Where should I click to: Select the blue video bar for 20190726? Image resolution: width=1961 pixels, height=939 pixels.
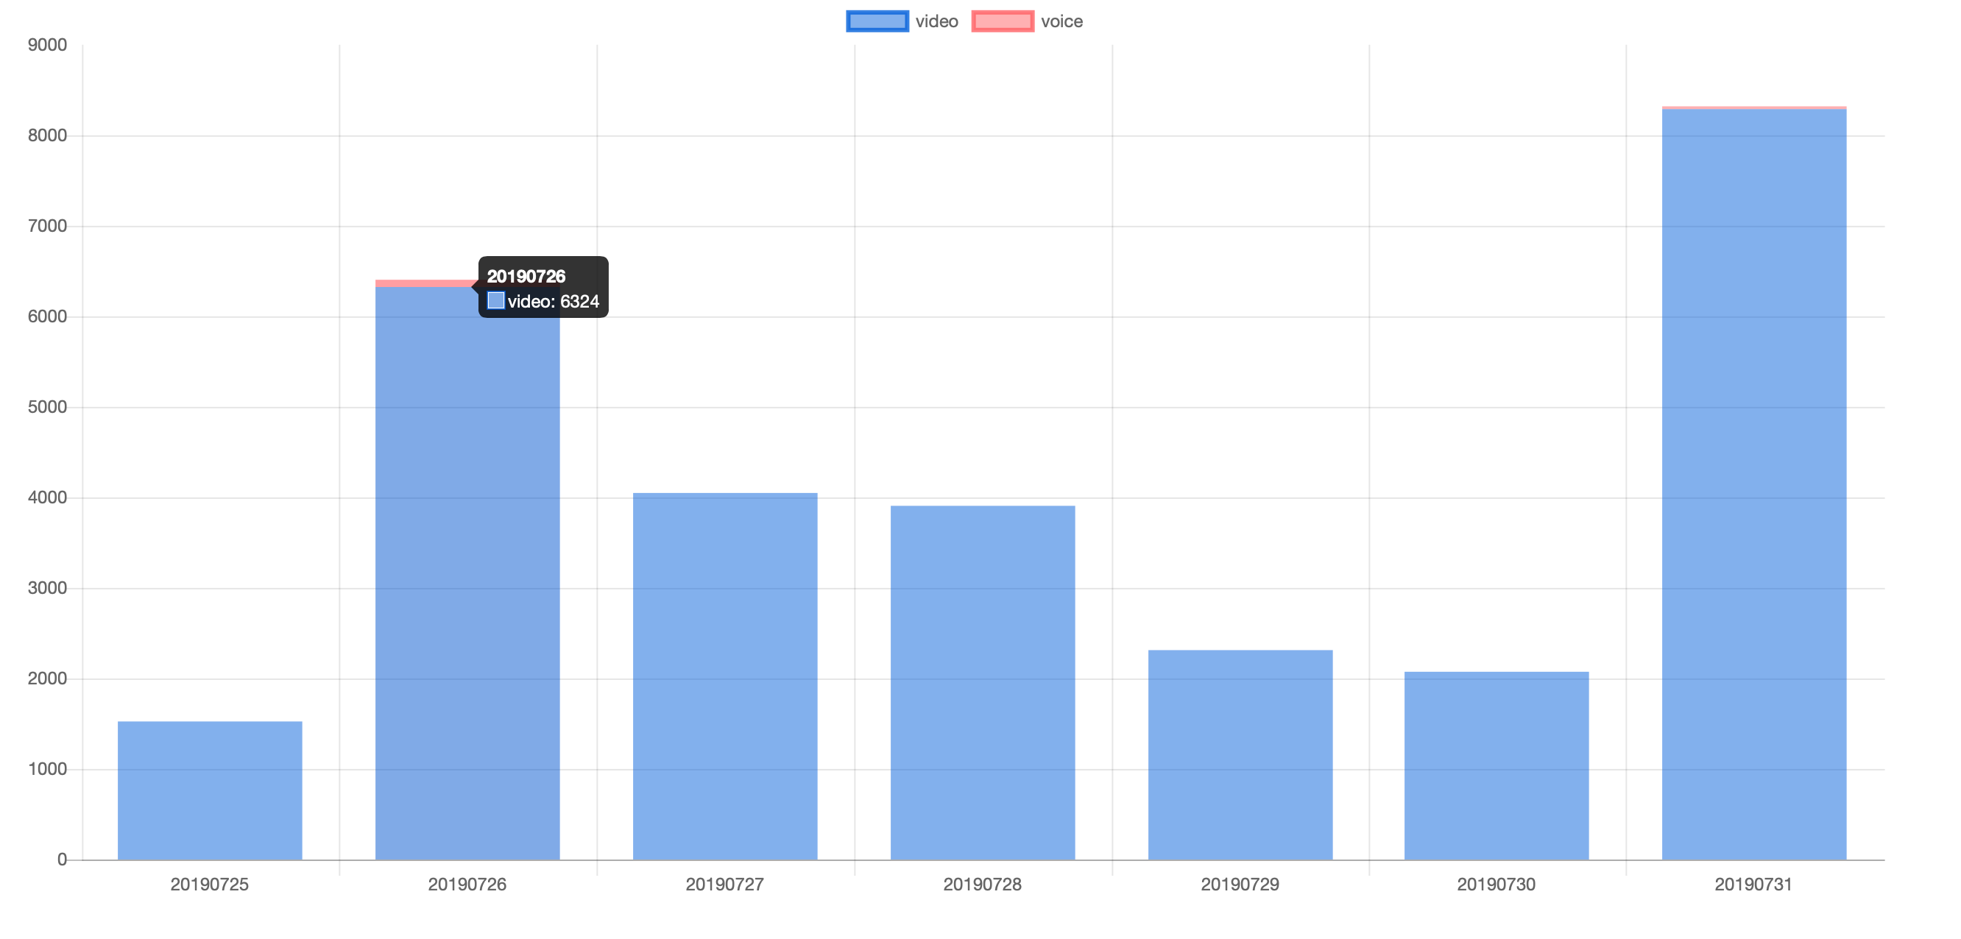click(467, 574)
